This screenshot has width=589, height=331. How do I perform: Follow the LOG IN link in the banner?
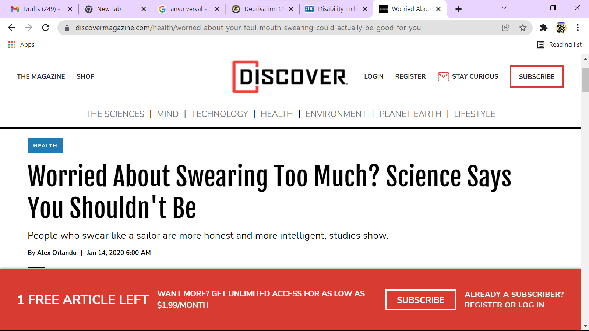tap(531, 305)
